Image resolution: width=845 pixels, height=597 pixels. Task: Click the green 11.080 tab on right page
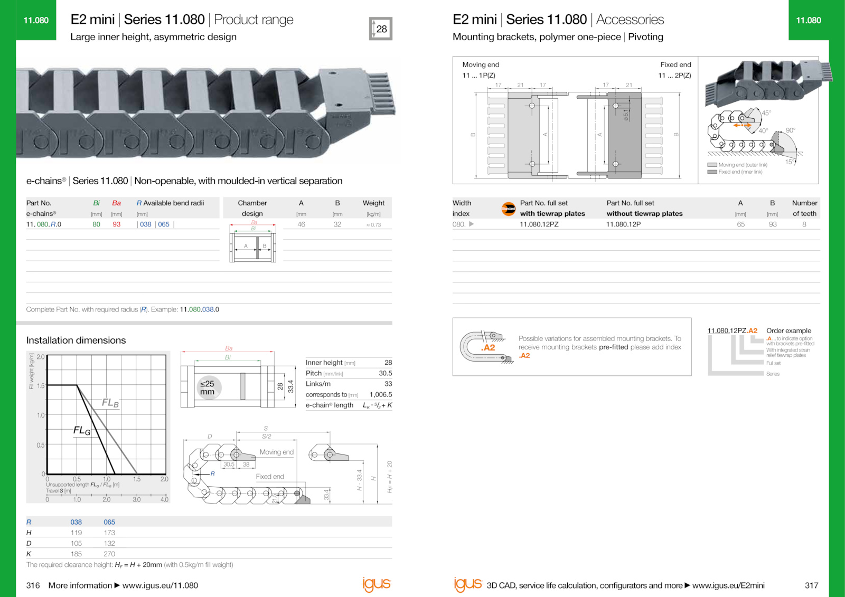click(809, 20)
